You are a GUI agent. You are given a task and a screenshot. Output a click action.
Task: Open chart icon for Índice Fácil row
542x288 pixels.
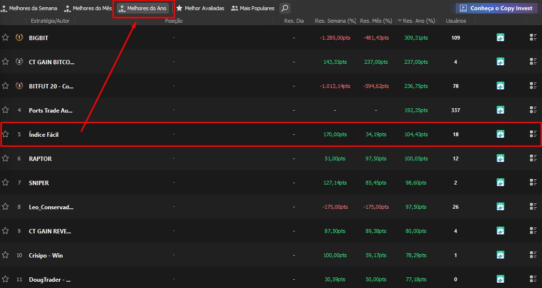click(500, 134)
